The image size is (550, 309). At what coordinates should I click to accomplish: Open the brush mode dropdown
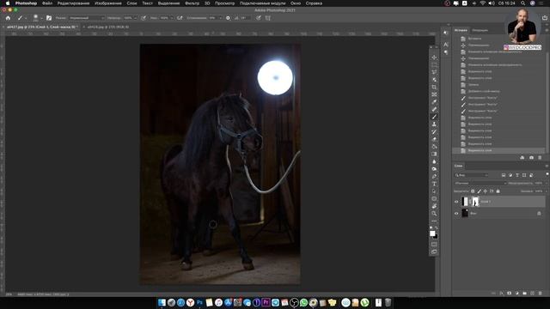click(86, 18)
